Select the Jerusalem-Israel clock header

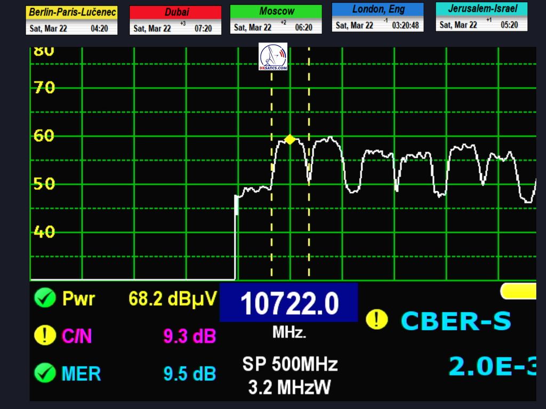point(481,9)
